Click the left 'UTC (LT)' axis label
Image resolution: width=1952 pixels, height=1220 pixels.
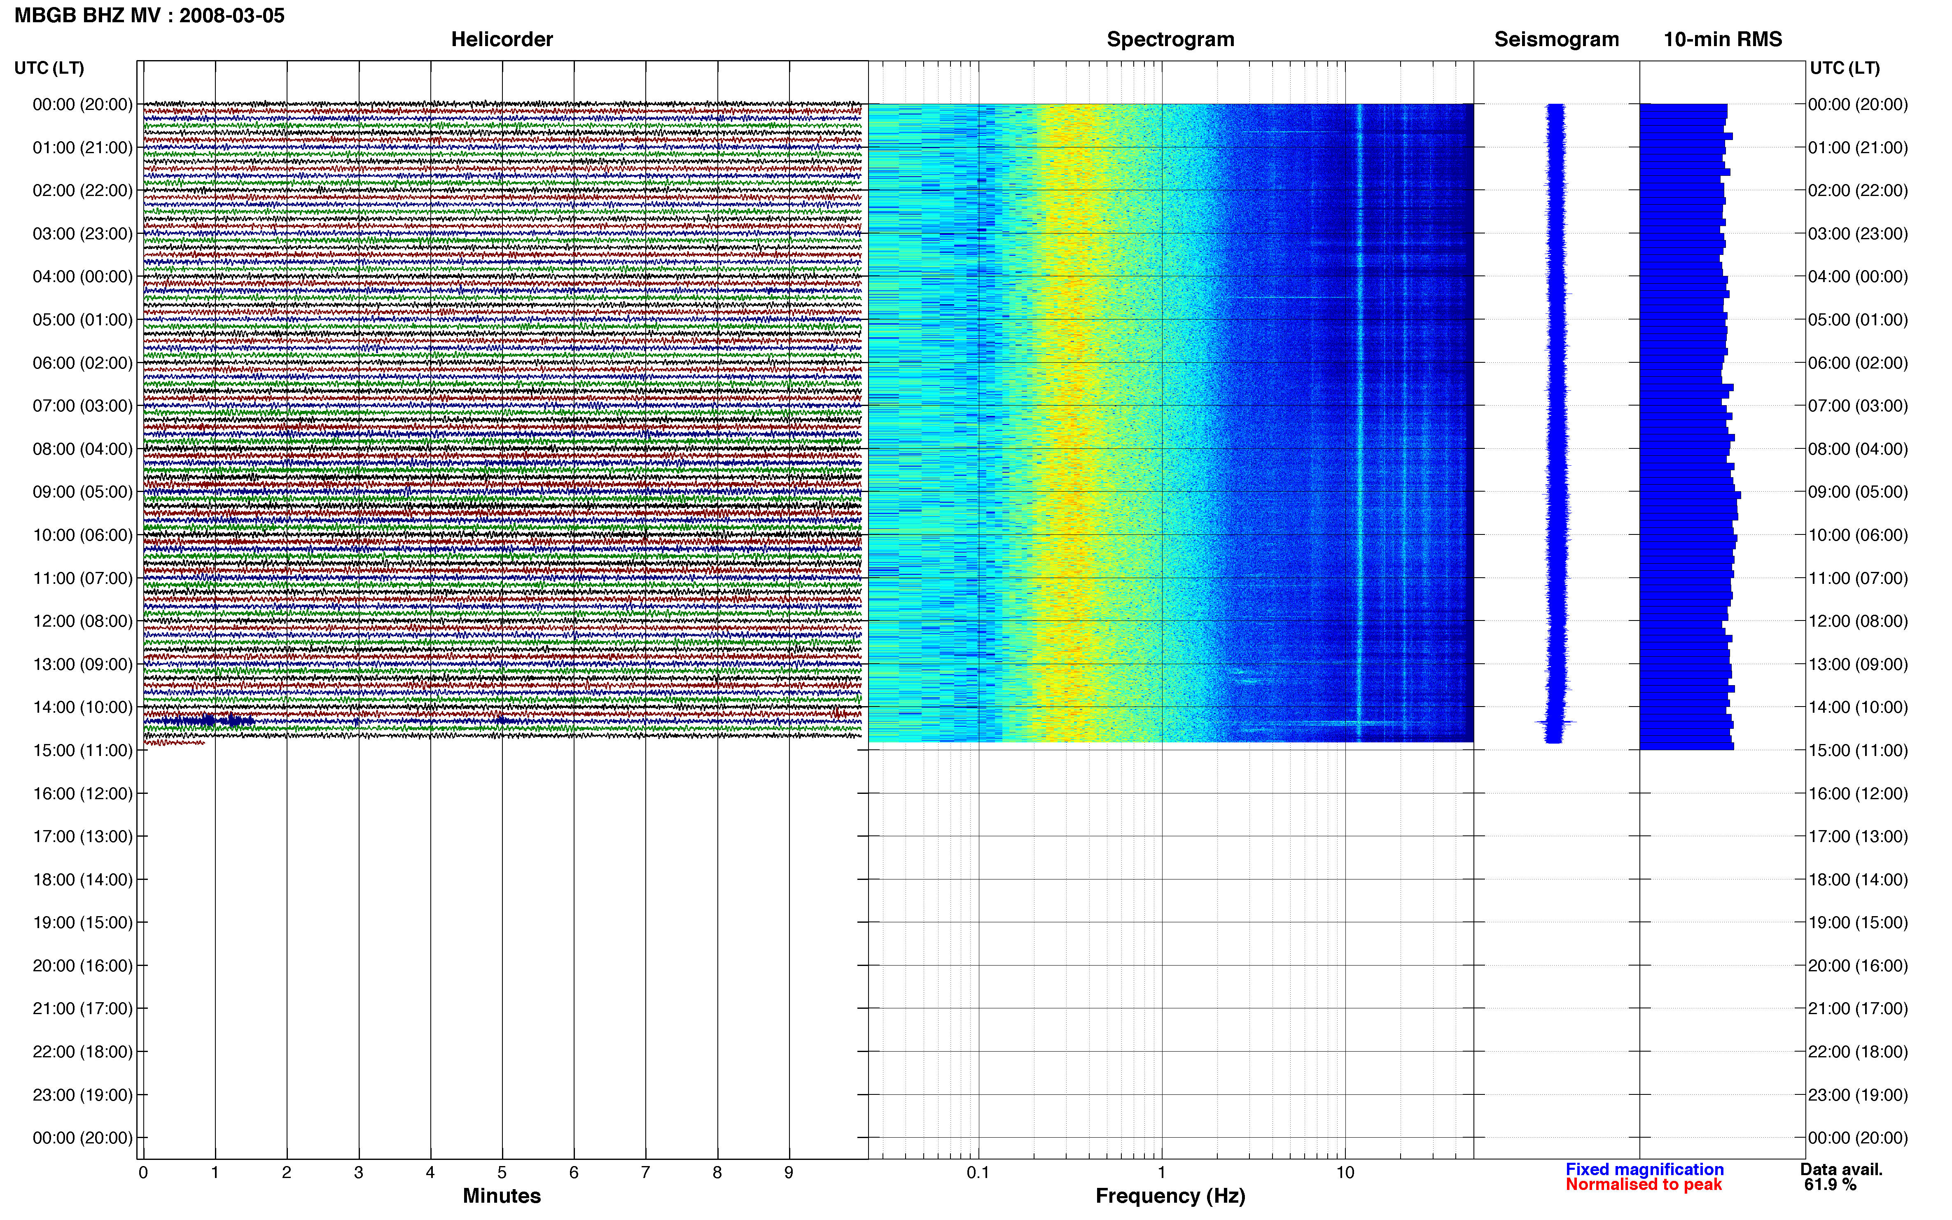pos(49,68)
